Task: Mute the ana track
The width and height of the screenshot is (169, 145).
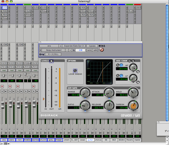Action: tap(6, 91)
